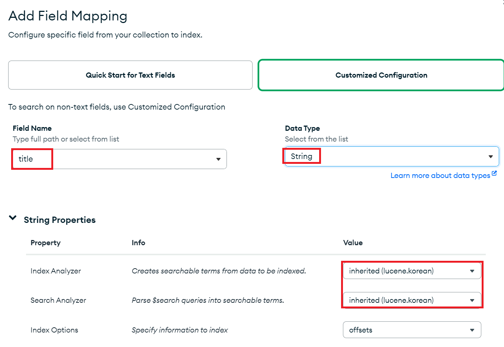Expand the Search Analyzer value dropdown
Image resolution: width=504 pixels, height=347 pixels.
coord(472,301)
